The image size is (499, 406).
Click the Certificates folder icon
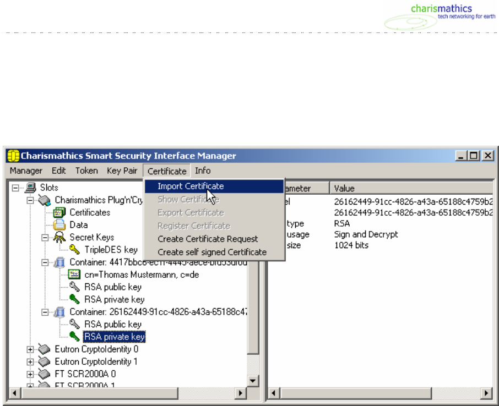(x=59, y=212)
